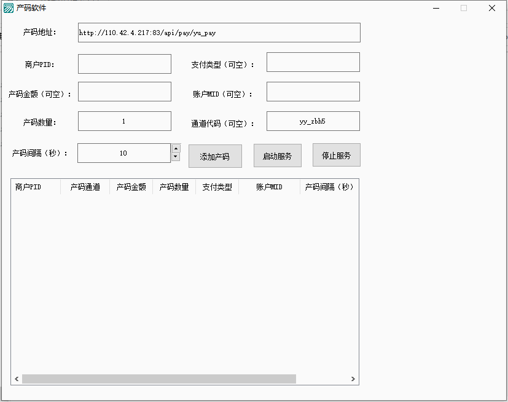508x402 pixels.
Task: Click the 添加产码 button
Action: [x=215, y=156]
